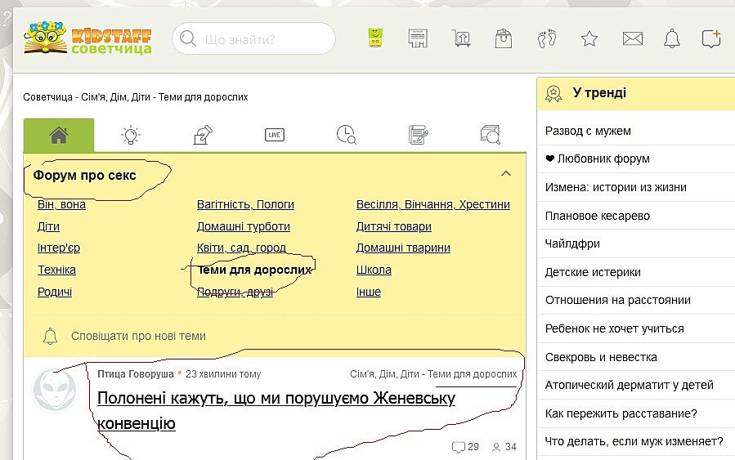Click the green smiley avatar icon
This screenshot has height=460, width=735.
(x=375, y=38)
